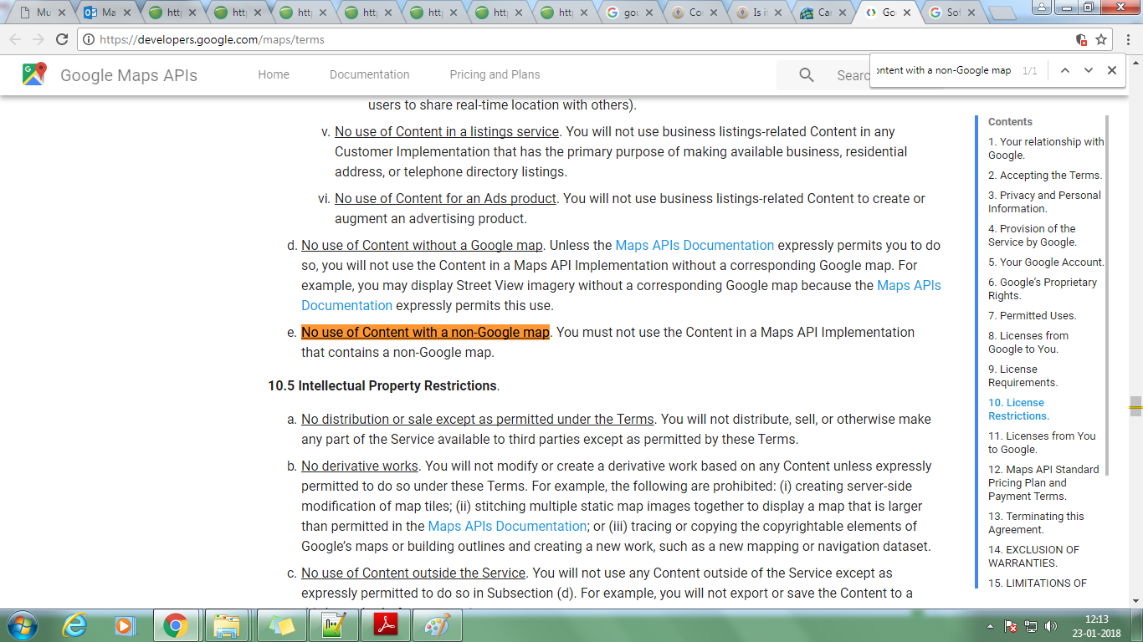This screenshot has height=642, width=1143.
Task: Open Paint from the taskbar
Action: point(437,625)
